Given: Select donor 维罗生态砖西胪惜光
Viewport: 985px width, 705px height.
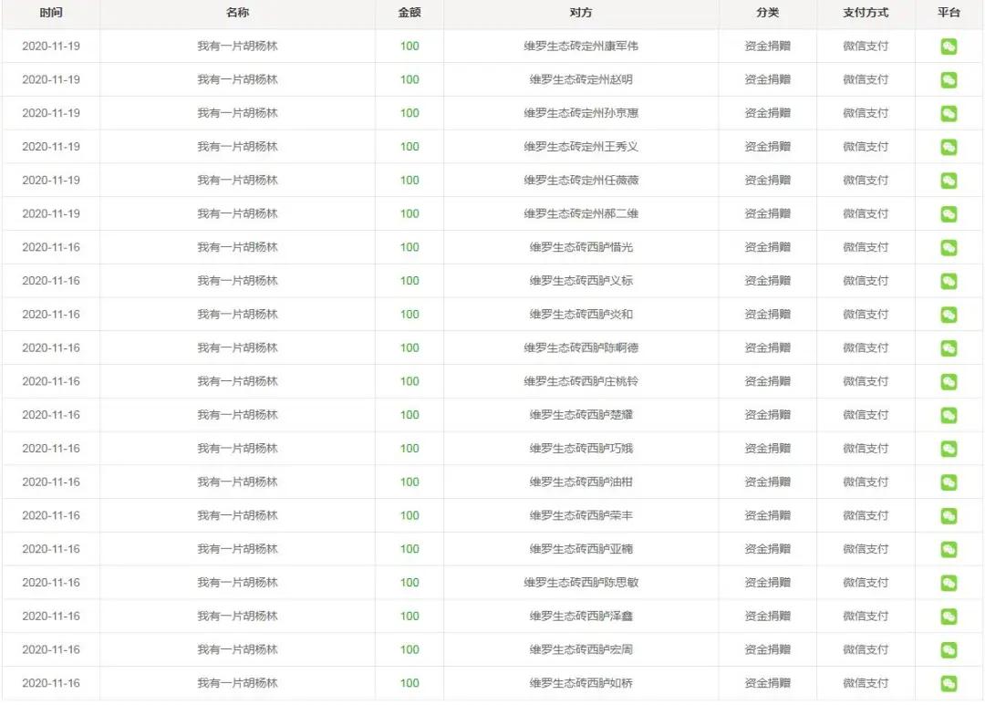Looking at the screenshot, I should click(581, 247).
